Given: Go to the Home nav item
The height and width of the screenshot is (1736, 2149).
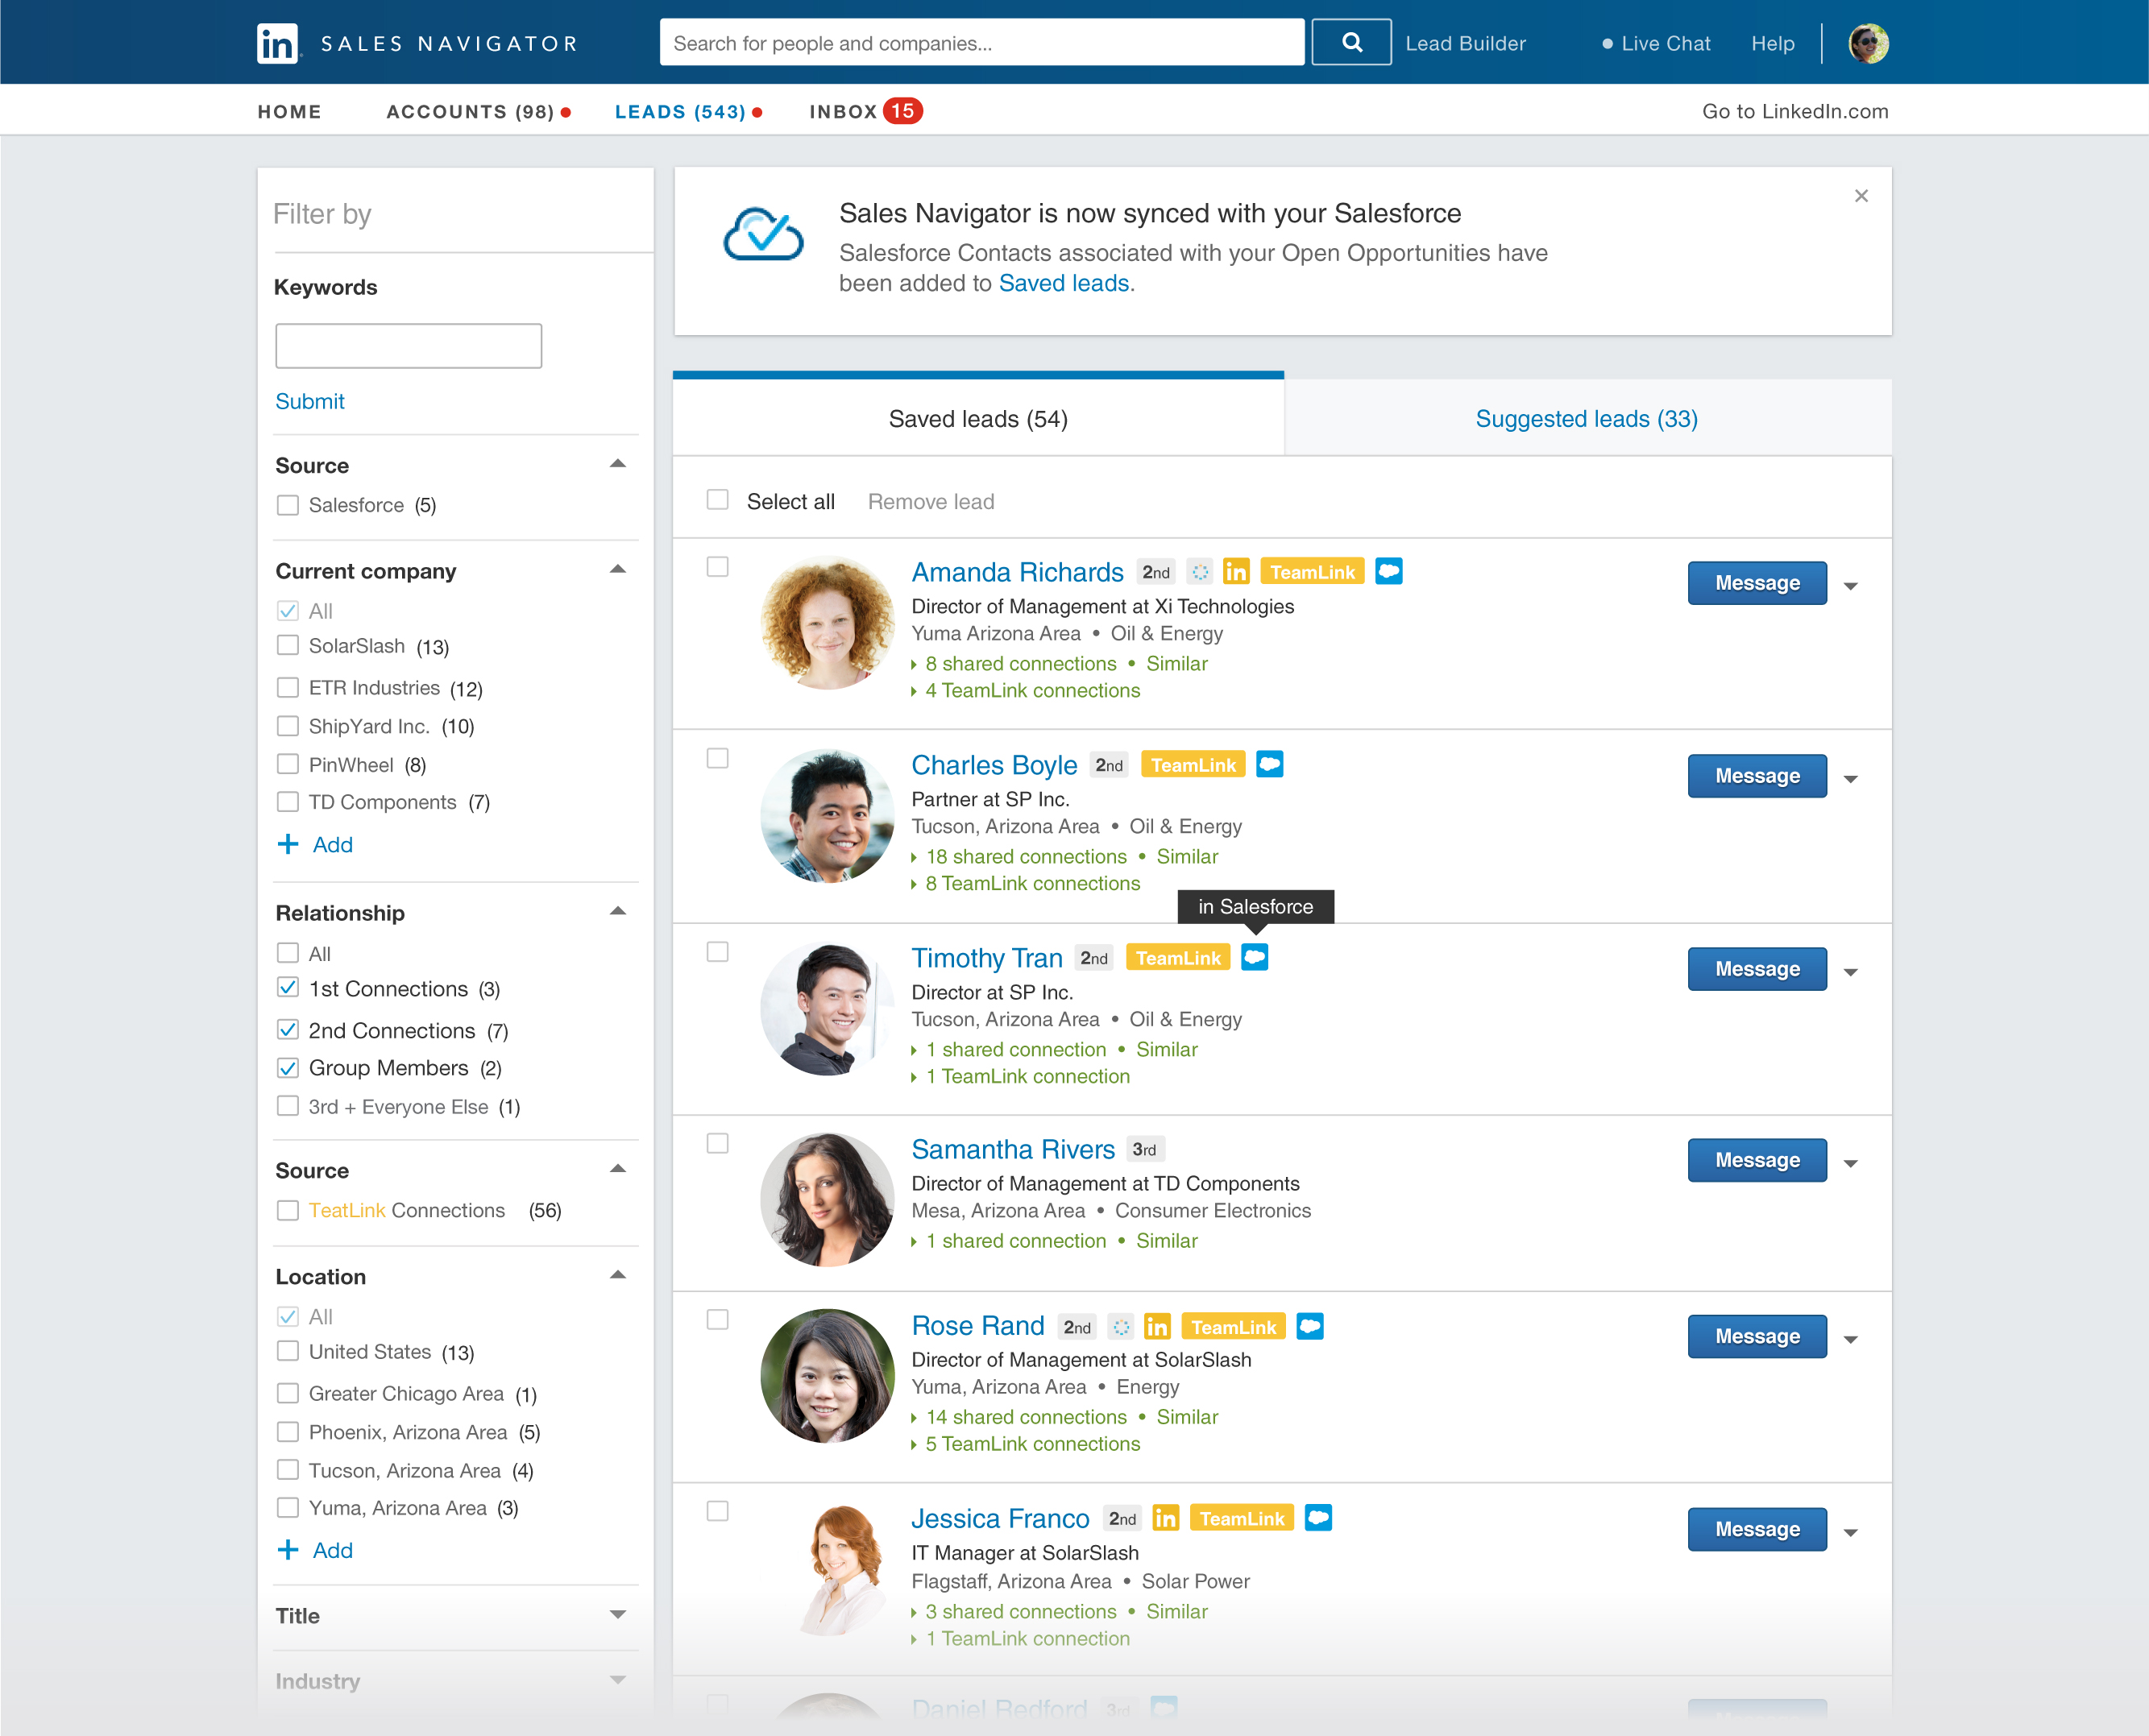Looking at the screenshot, I should pos(289,112).
